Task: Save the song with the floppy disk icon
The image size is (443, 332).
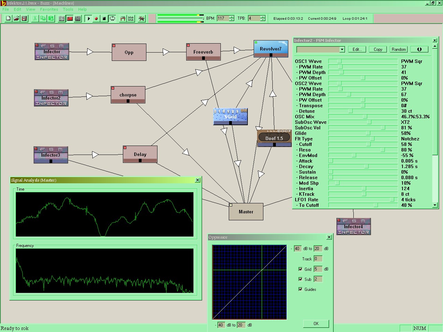Action: 24,18
